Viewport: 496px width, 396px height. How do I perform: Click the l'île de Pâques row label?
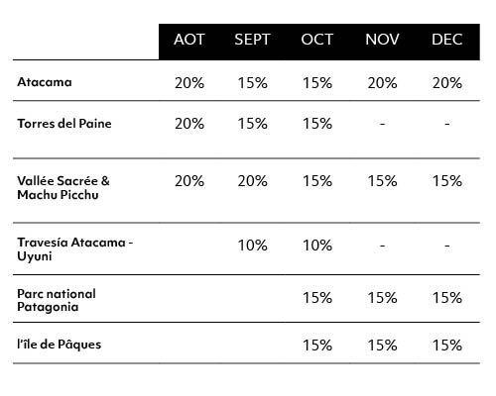click(x=59, y=345)
